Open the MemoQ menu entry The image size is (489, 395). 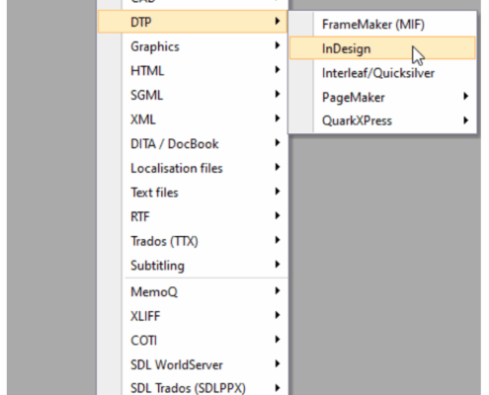(x=193, y=291)
